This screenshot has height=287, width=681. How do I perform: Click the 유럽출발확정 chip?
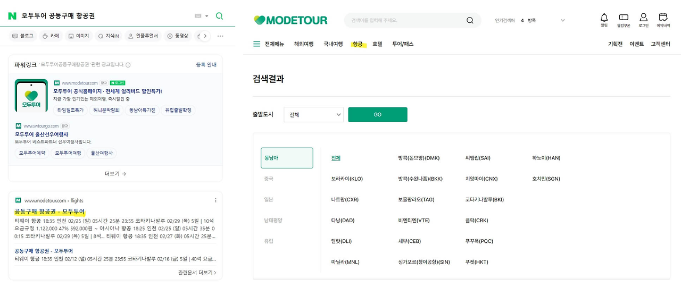coord(178,110)
